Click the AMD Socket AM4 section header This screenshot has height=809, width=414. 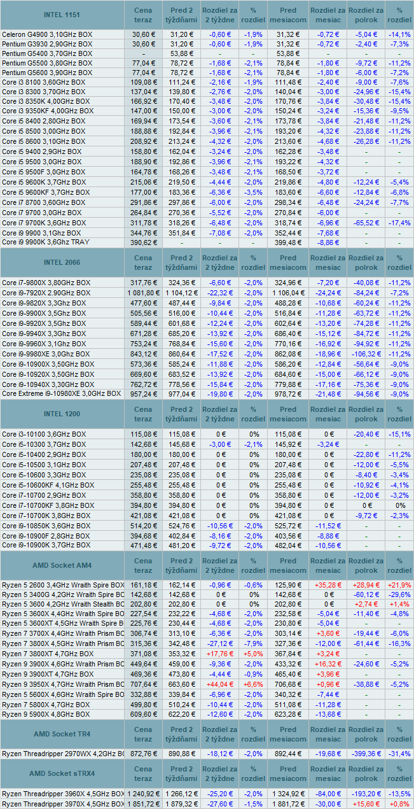click(x=62, y=566)
